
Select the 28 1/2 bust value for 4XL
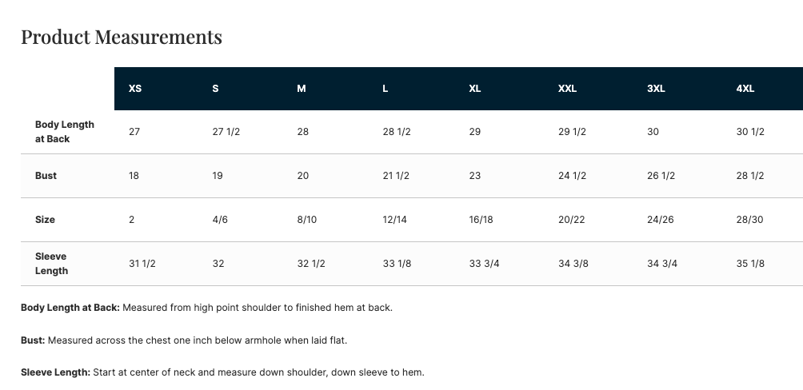750,176
